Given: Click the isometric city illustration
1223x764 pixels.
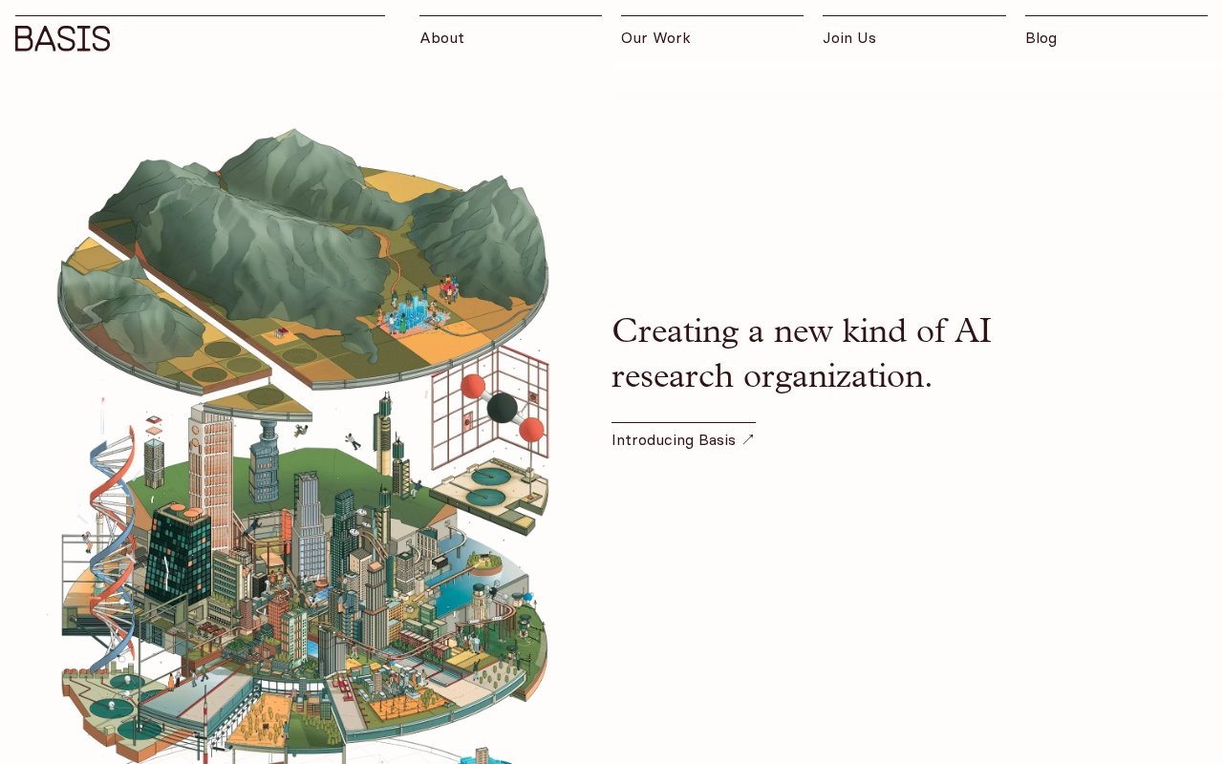Looking at the screenshot, I should 303,444.
